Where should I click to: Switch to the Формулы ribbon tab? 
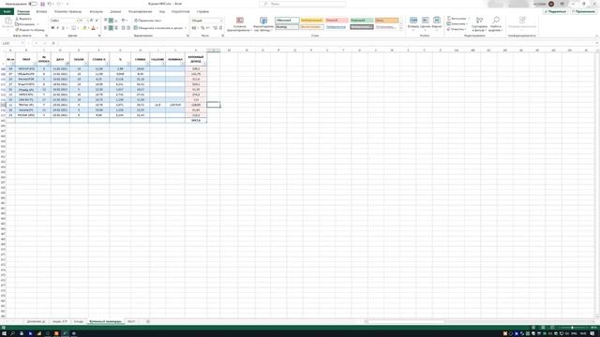tap(96, 11)
